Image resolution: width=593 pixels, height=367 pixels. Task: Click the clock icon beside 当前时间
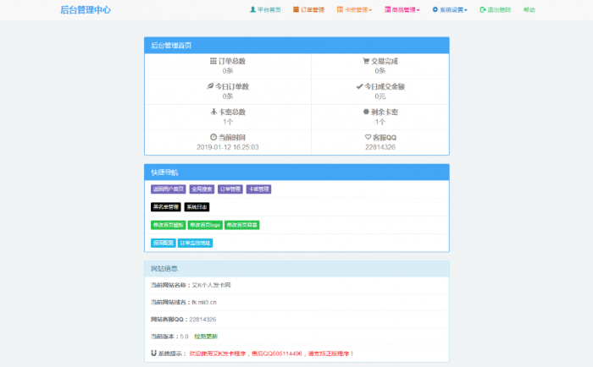[213, 137]
